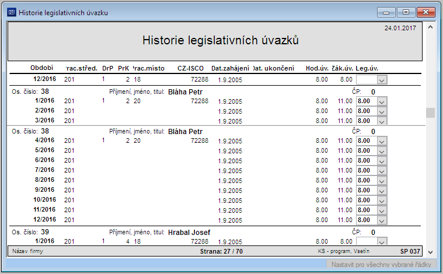Click Zák.úv. value 11.00 in 9/2016 row
This screenshot has height=274, width=443.
(x=345, y=190)
